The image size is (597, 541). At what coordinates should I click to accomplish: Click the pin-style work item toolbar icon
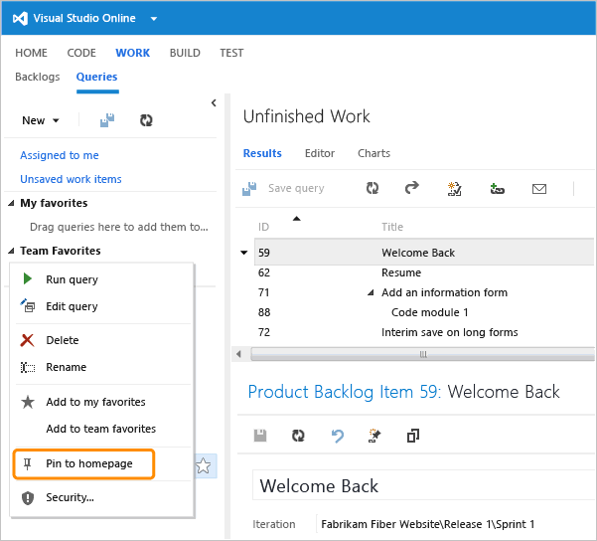click(375, 436)
